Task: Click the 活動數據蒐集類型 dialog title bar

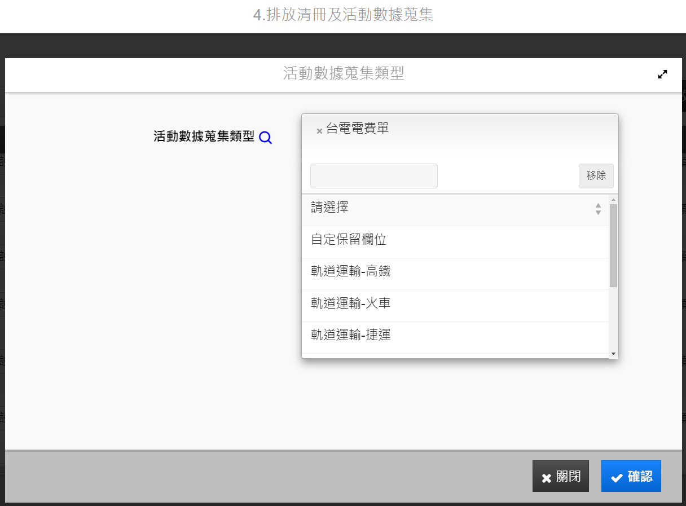Action: pos(343,73)
